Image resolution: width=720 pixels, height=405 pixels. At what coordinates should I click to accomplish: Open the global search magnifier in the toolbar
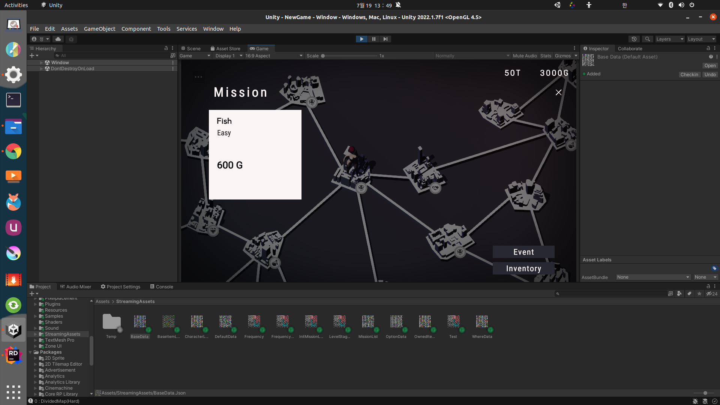(x=647, y=39)
